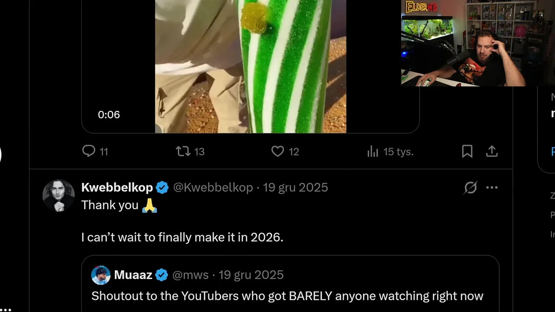Image resolution: width=555 pixels, height=312 pixels.
Task: Like the tweet with 12 likes
Action: pos(277,151)
